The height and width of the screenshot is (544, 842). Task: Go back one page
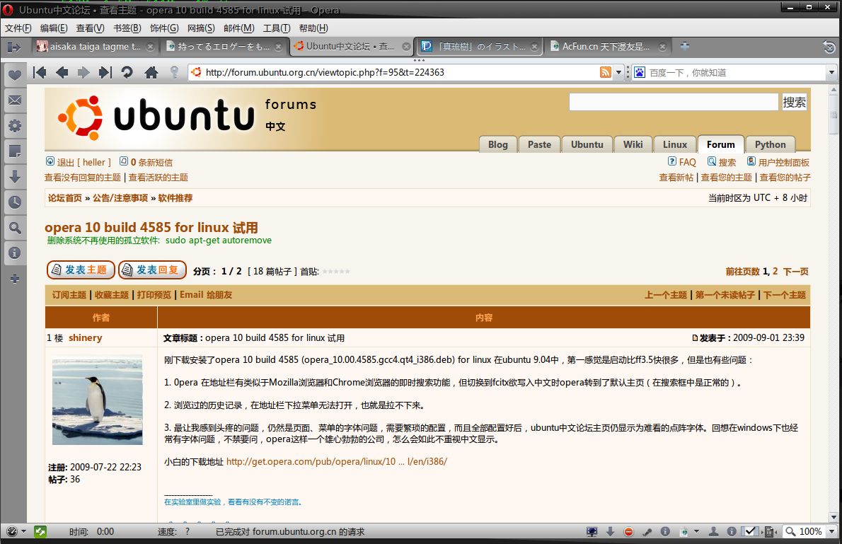point(62,72)
